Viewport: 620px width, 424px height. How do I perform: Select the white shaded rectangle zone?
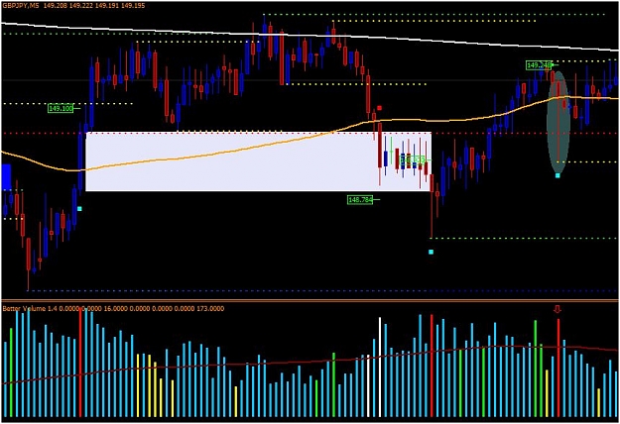258,161
